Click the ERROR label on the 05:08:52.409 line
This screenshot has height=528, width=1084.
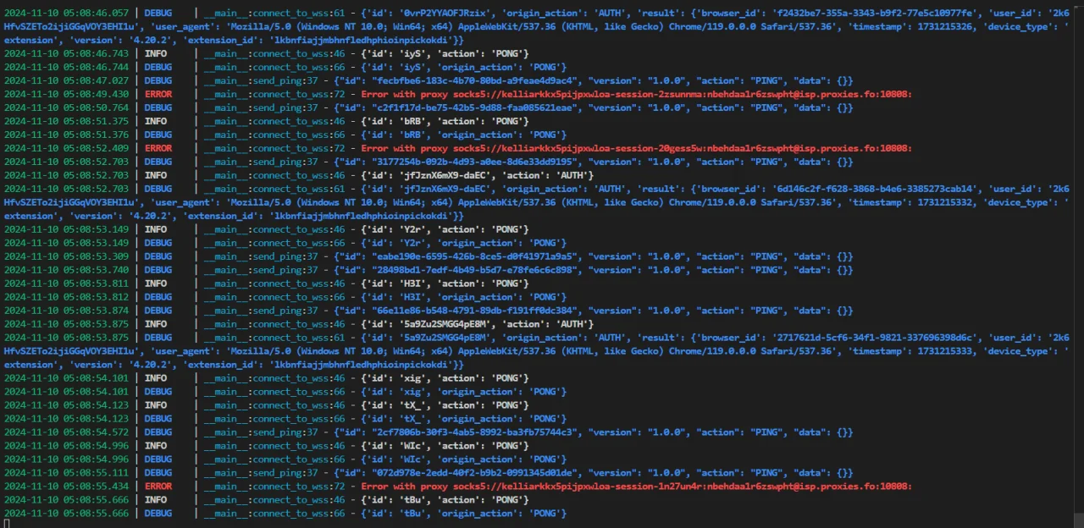point(158,148)
